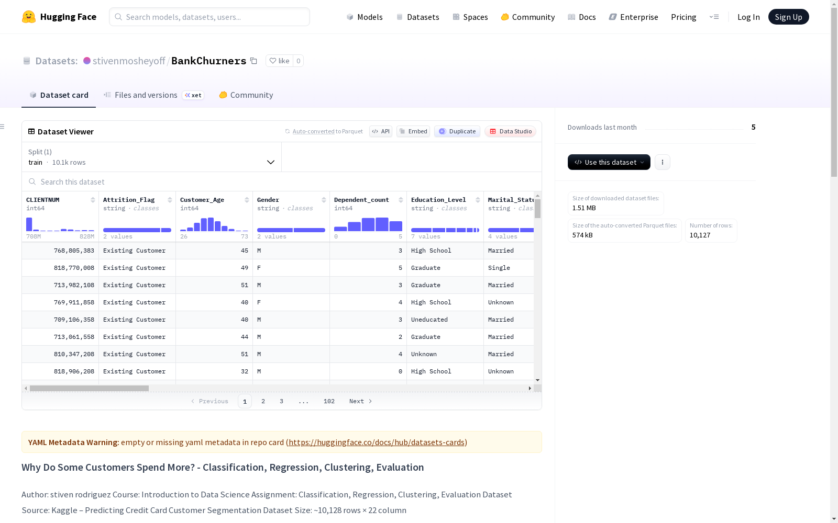Screen dimensions: 838x523
Task: Click the CLIENTNUM histogram distribution
Action: pyautogui.click(x=60, y=224)
